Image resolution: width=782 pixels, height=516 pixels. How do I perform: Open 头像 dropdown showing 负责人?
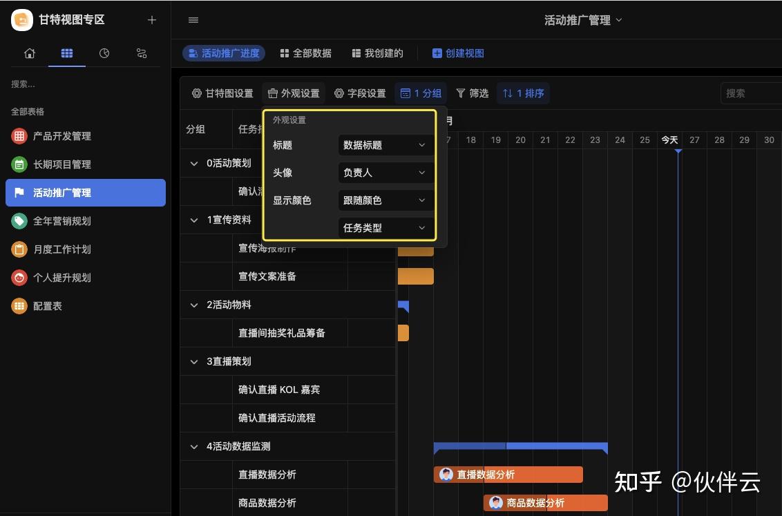[x=385, y=173]
